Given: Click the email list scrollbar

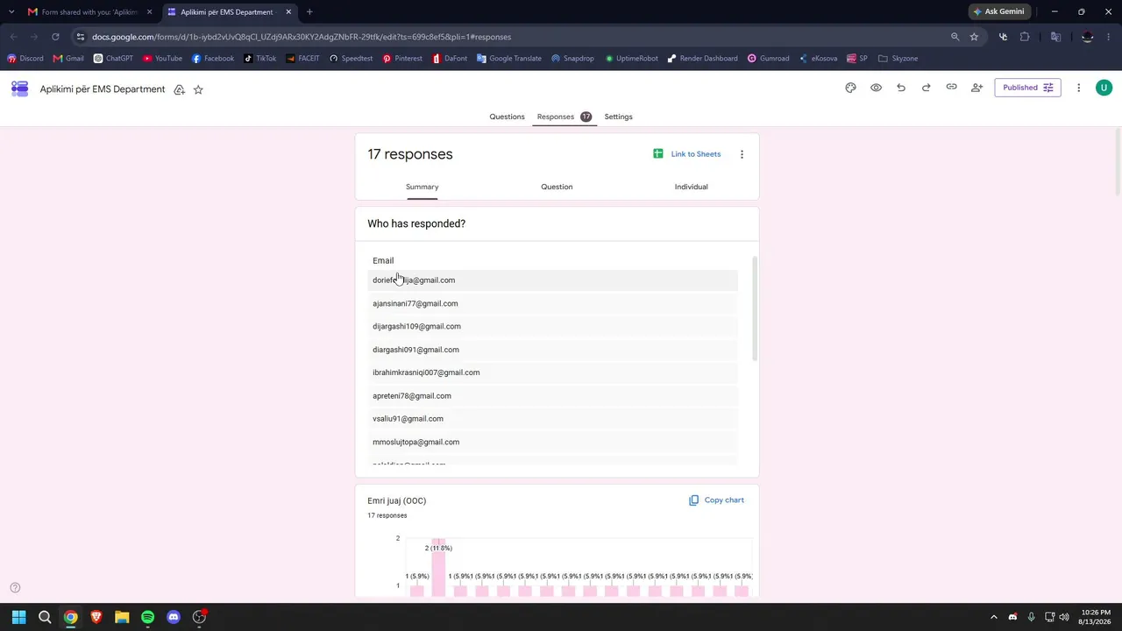Looking at the screenshot, I should pos(755,308).
